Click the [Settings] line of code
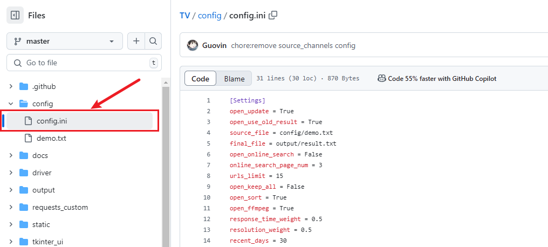Viewport: 548px width, 247px height. (x=248, y=101)
